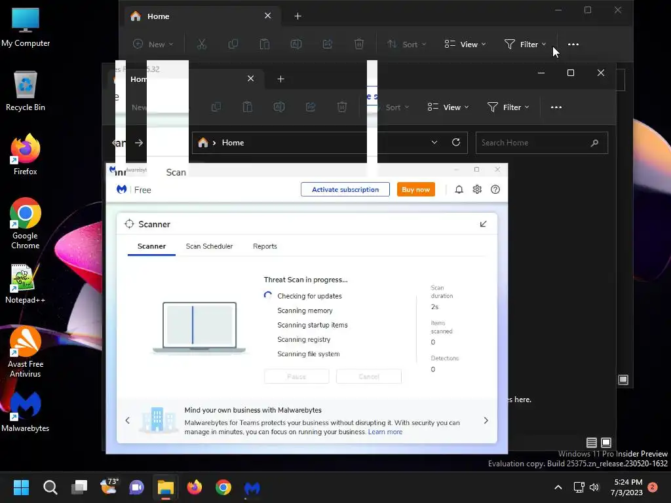Cancel the threat scan
The image size is (671, 503).
(x=369, y=377)
